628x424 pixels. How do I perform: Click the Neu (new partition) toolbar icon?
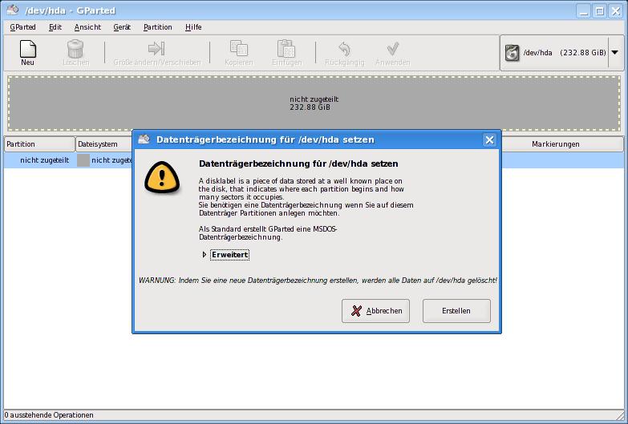point(27,49)
